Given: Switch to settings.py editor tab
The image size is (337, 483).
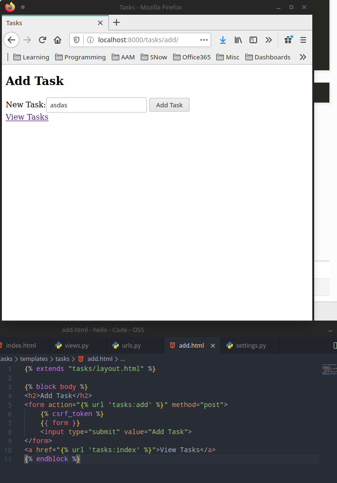Looking at the screenshot, I should click(x=250, y=346).
